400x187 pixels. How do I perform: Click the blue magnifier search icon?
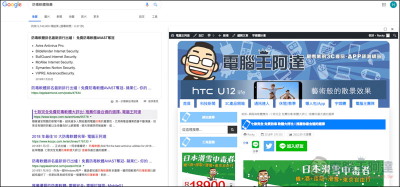tap(155, 4)
